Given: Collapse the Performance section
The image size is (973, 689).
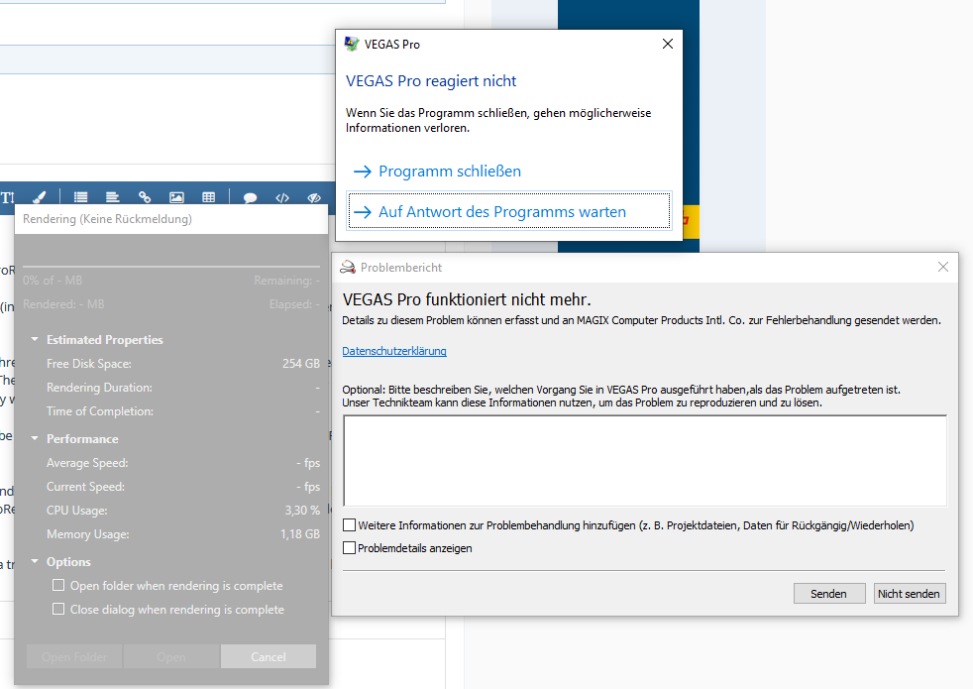Looking at the screenshot, I should tap(35, 439).
